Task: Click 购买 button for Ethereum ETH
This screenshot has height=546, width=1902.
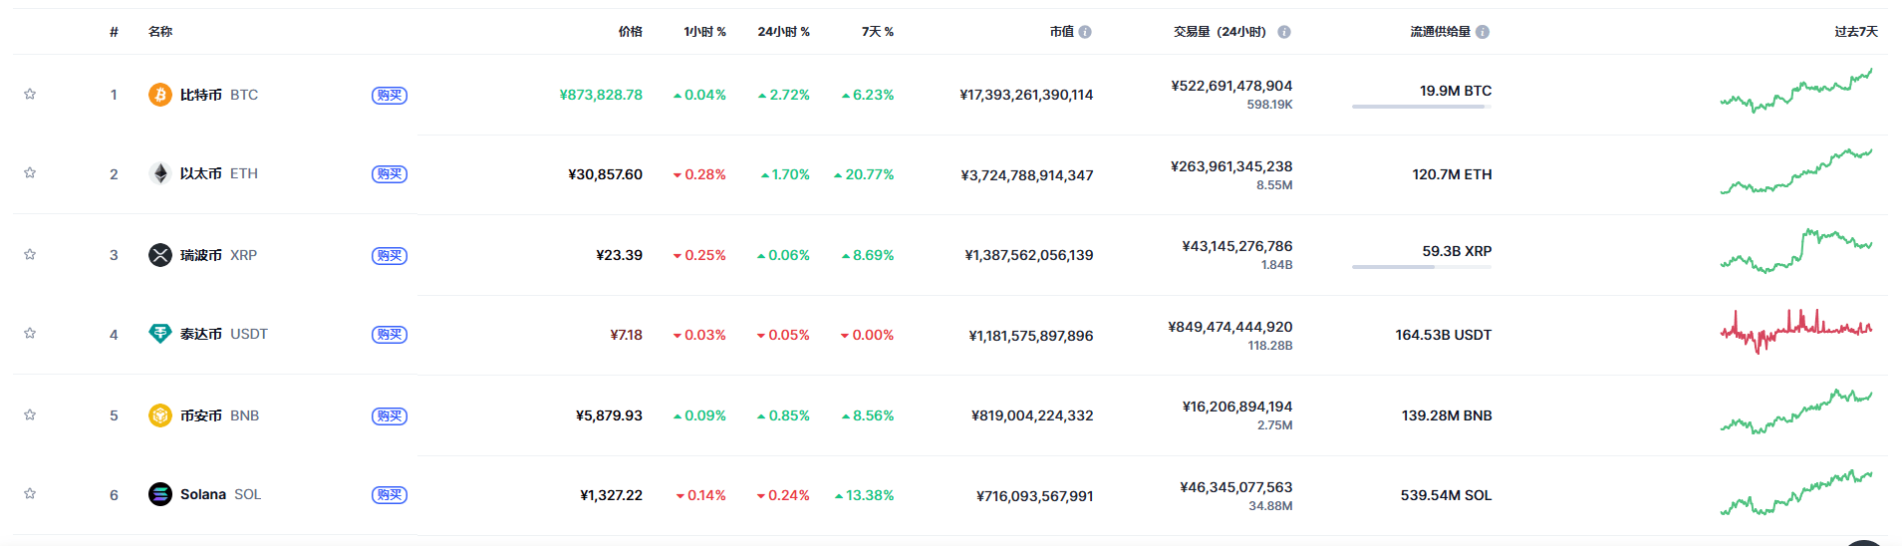Action: pyautogui.click(x=390, y=173)
